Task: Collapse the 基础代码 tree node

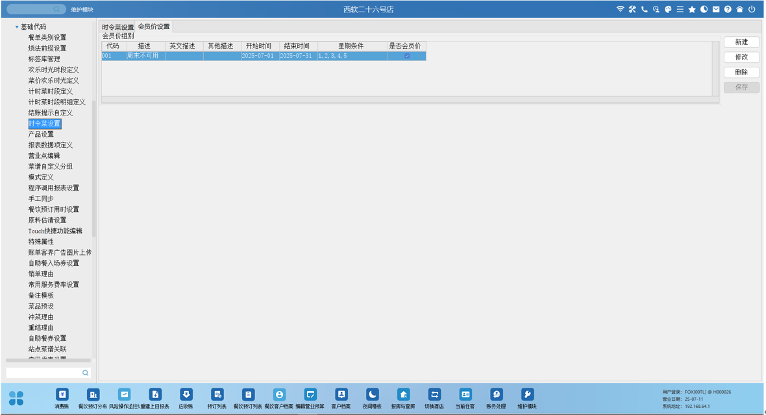Action: click(17, 27)
